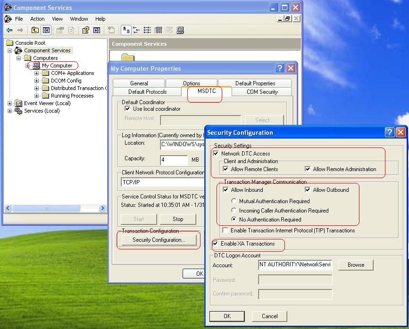Viewport: 409px width, 329px height.
Task: Click the Component Services title bar system icon
Action: [8, 7]
